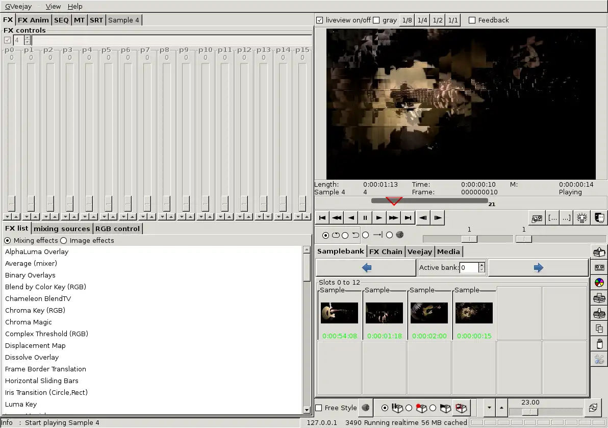Click the small down-arrow button near 23.00 slider
This screenshot has width=608, height=428.
point(490,408)
